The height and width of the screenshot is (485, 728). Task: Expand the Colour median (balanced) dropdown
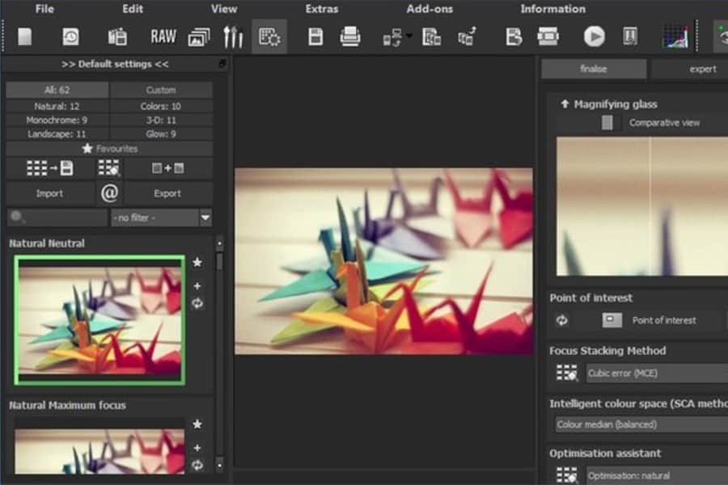[x=639, y=424]
